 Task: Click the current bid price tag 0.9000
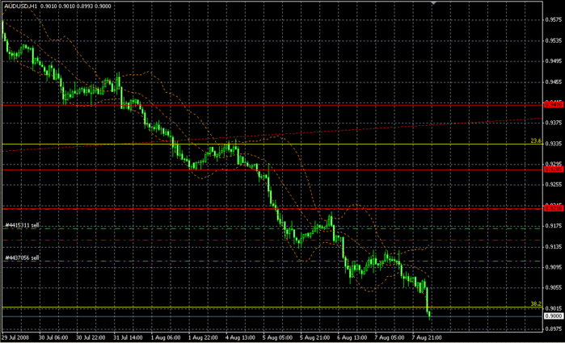(554, 316)
